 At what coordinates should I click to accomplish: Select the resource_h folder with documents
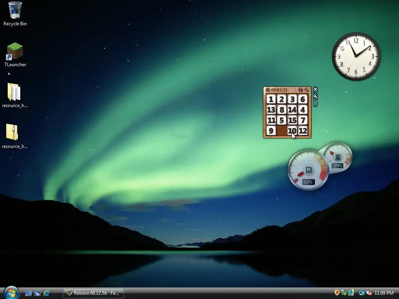[x=14, y=96]
